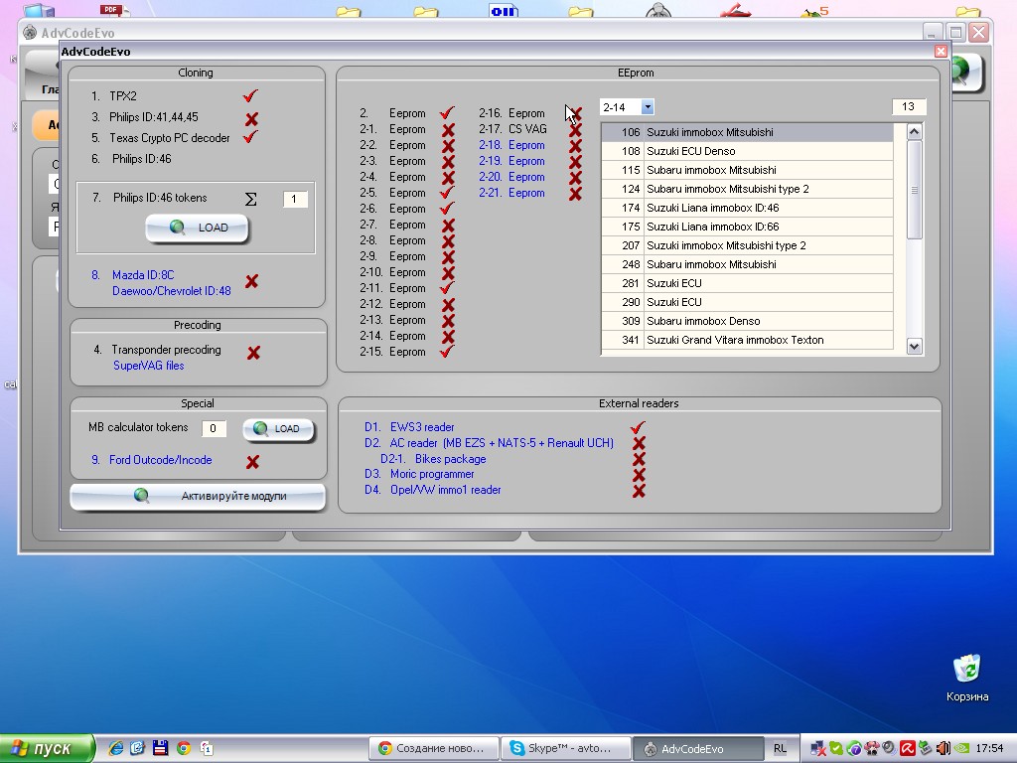The height and width of the screenshot is (763, 1017).
Task: Click the red cross beside D4. Opel/VW immo1 reader
Action: 639,490
